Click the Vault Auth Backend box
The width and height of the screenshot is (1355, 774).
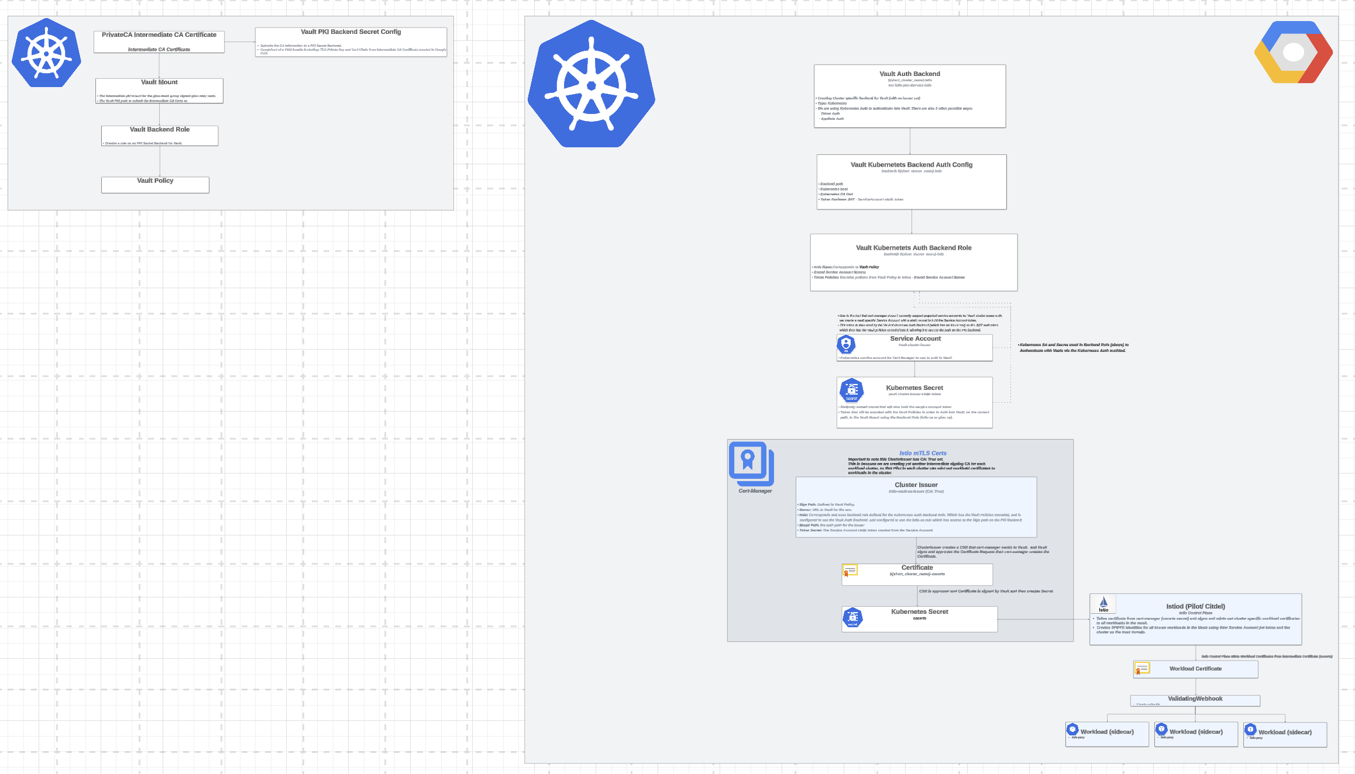coord(910,96)
